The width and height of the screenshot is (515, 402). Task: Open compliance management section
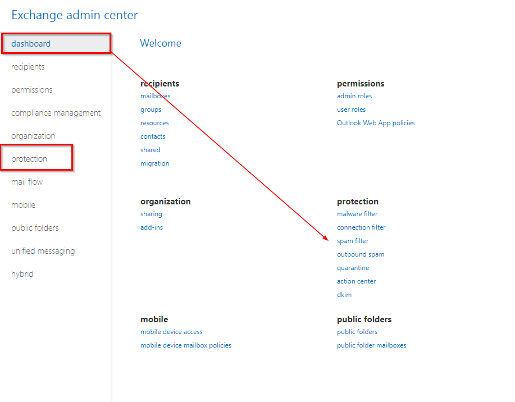click(56, 113)
